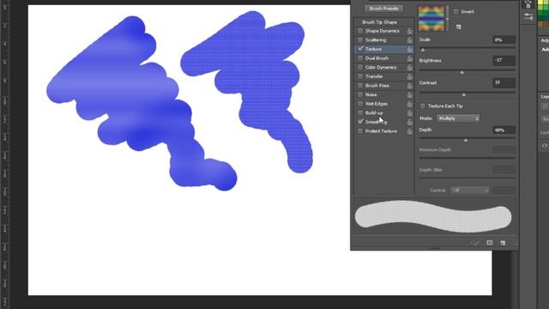This screenshot has width=549, height=309.
Task: Click the brush stroke preview area
Action: coord(434,217)
